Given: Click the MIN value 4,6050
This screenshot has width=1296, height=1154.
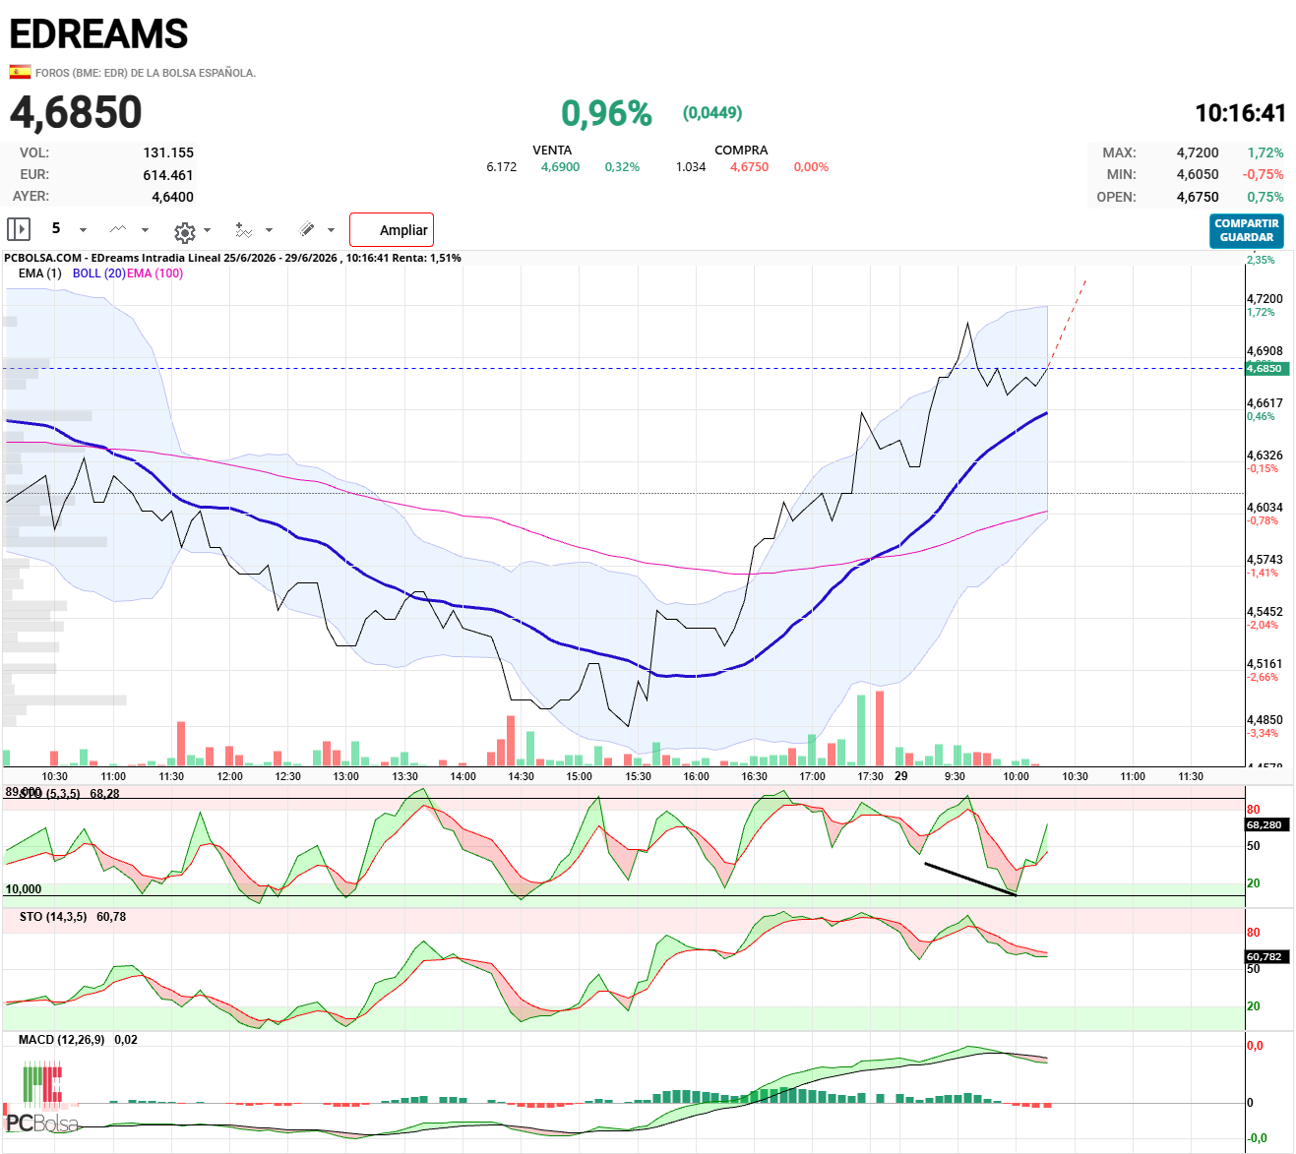Looking at the screenshot, I should (x=1198, y=174).
